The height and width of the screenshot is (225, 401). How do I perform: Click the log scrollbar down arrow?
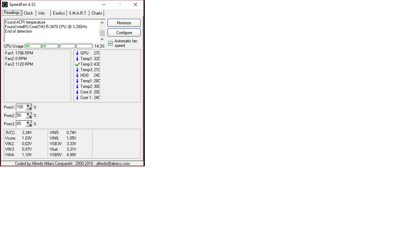[102, 39]
